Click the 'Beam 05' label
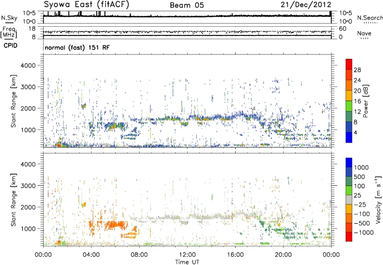The height and width of the screenshot is (265, 383). click(187, 5)
